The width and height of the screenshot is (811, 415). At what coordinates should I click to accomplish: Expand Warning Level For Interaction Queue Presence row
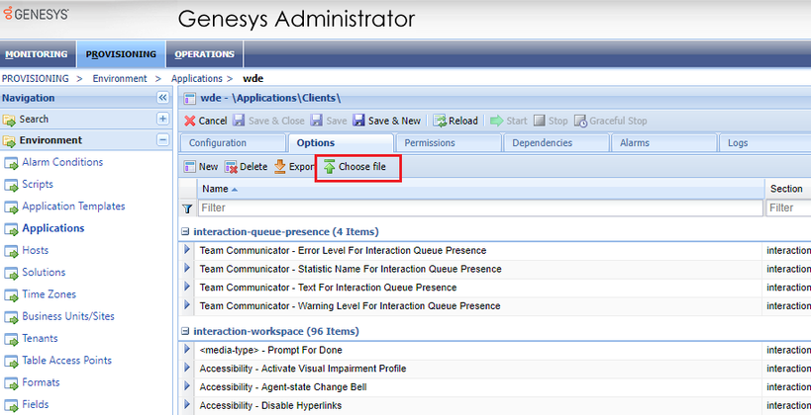pos(187,305)
